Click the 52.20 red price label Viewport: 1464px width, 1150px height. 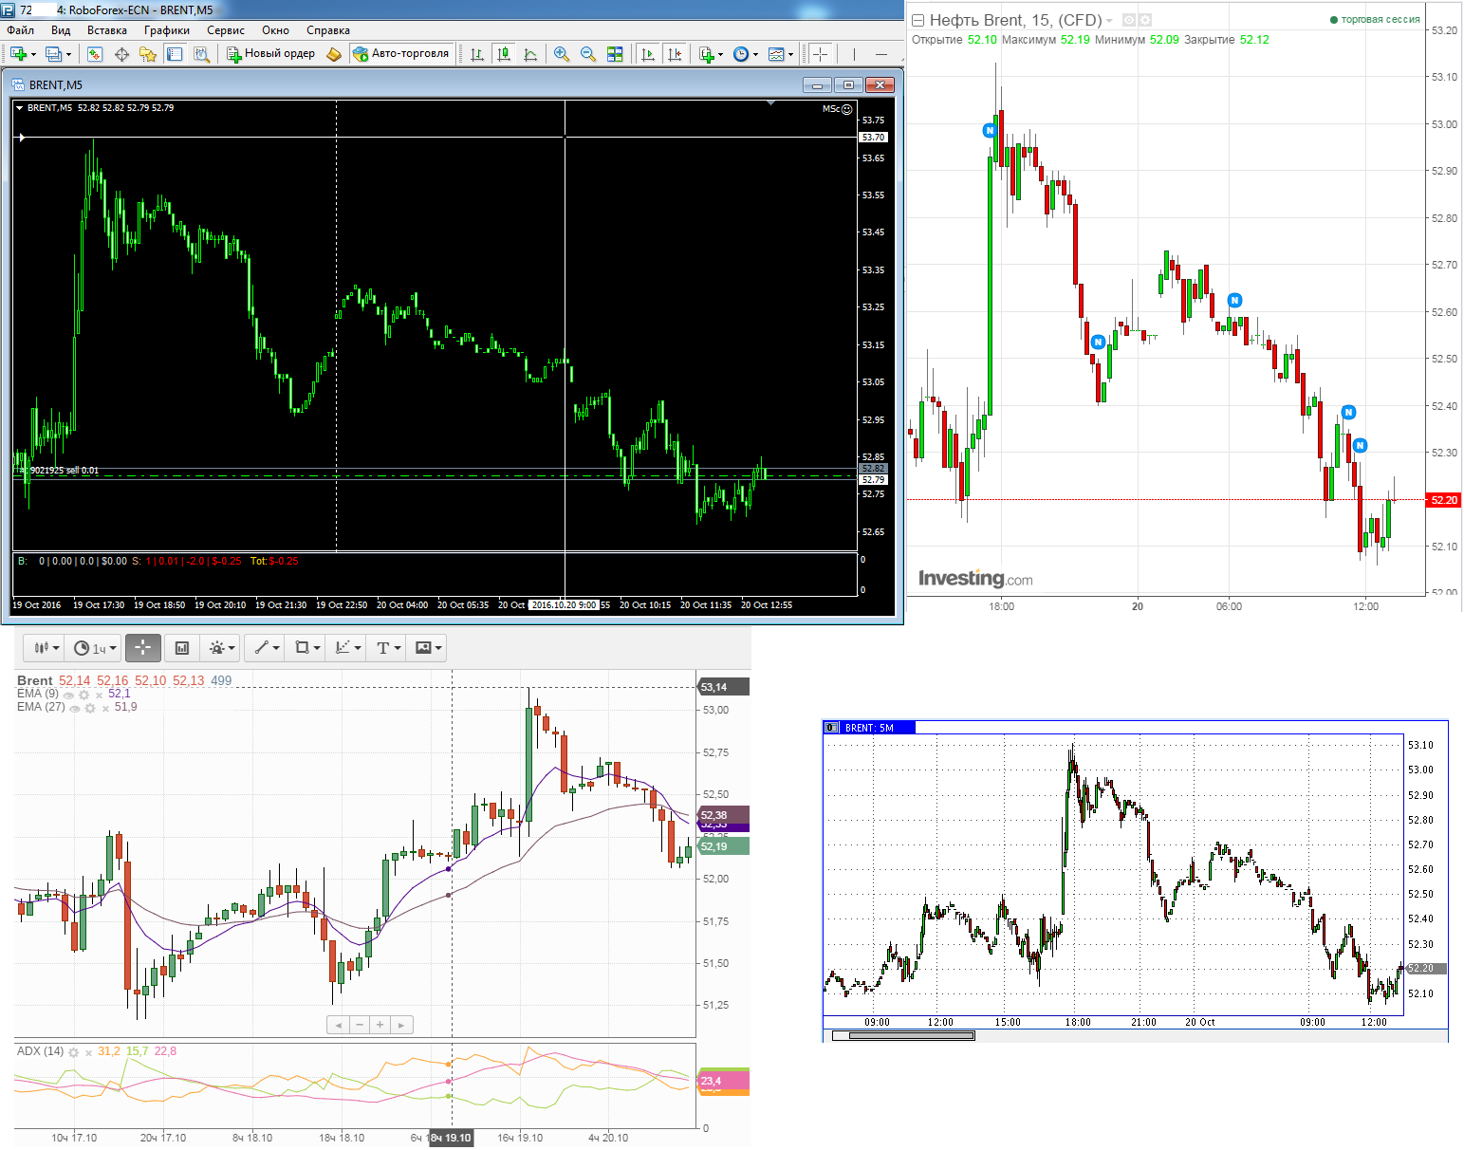[x=1443, y=500]
